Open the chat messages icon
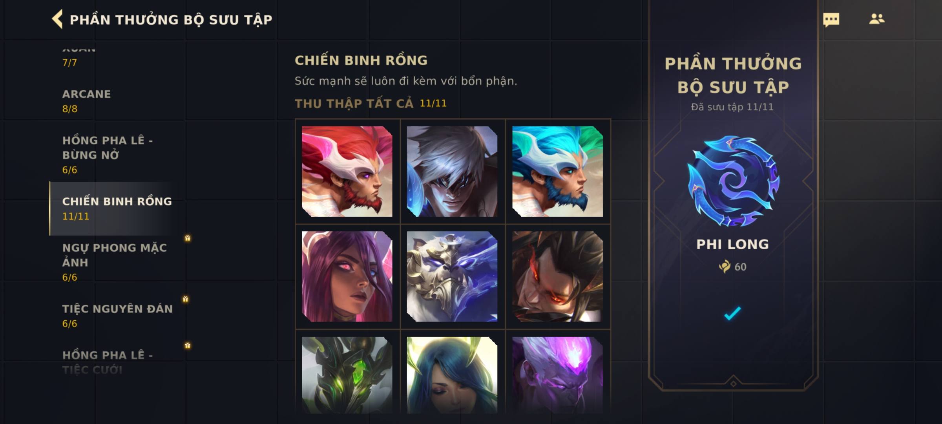This screenshot has width=942, height=424. pyautogui.click(x=831, y=20)
